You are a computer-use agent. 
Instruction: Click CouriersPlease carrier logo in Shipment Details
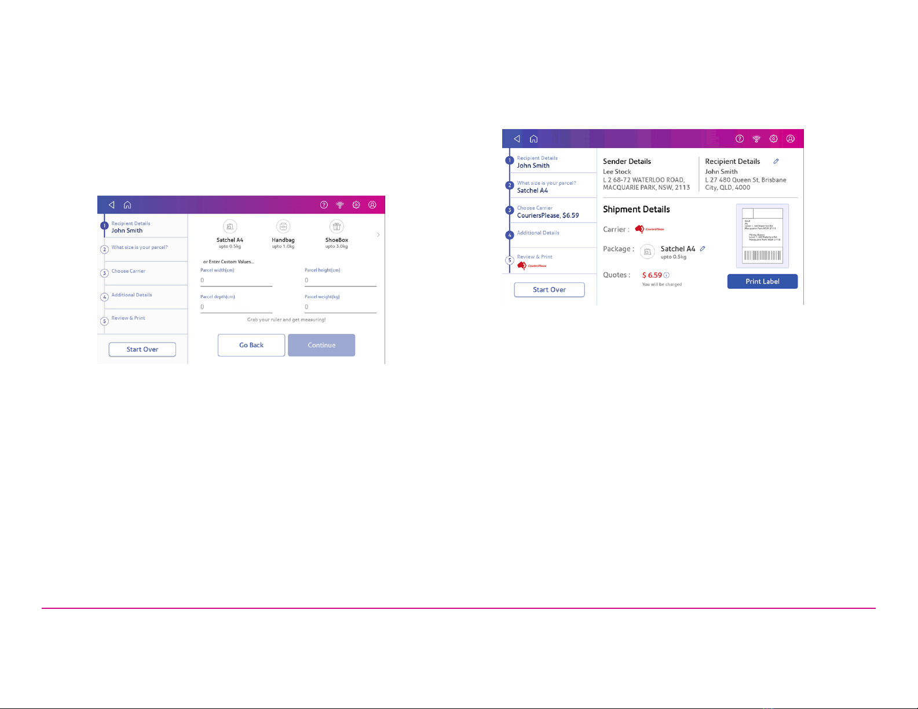coord(649,229)
